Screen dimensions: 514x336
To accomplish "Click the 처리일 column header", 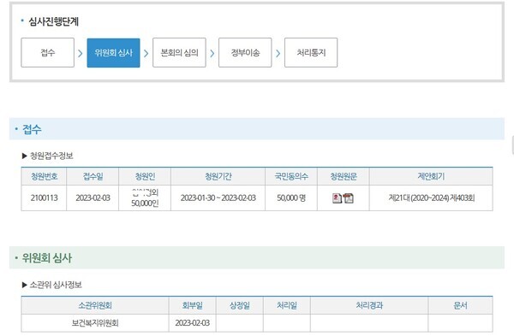I will tap(287, 305).
